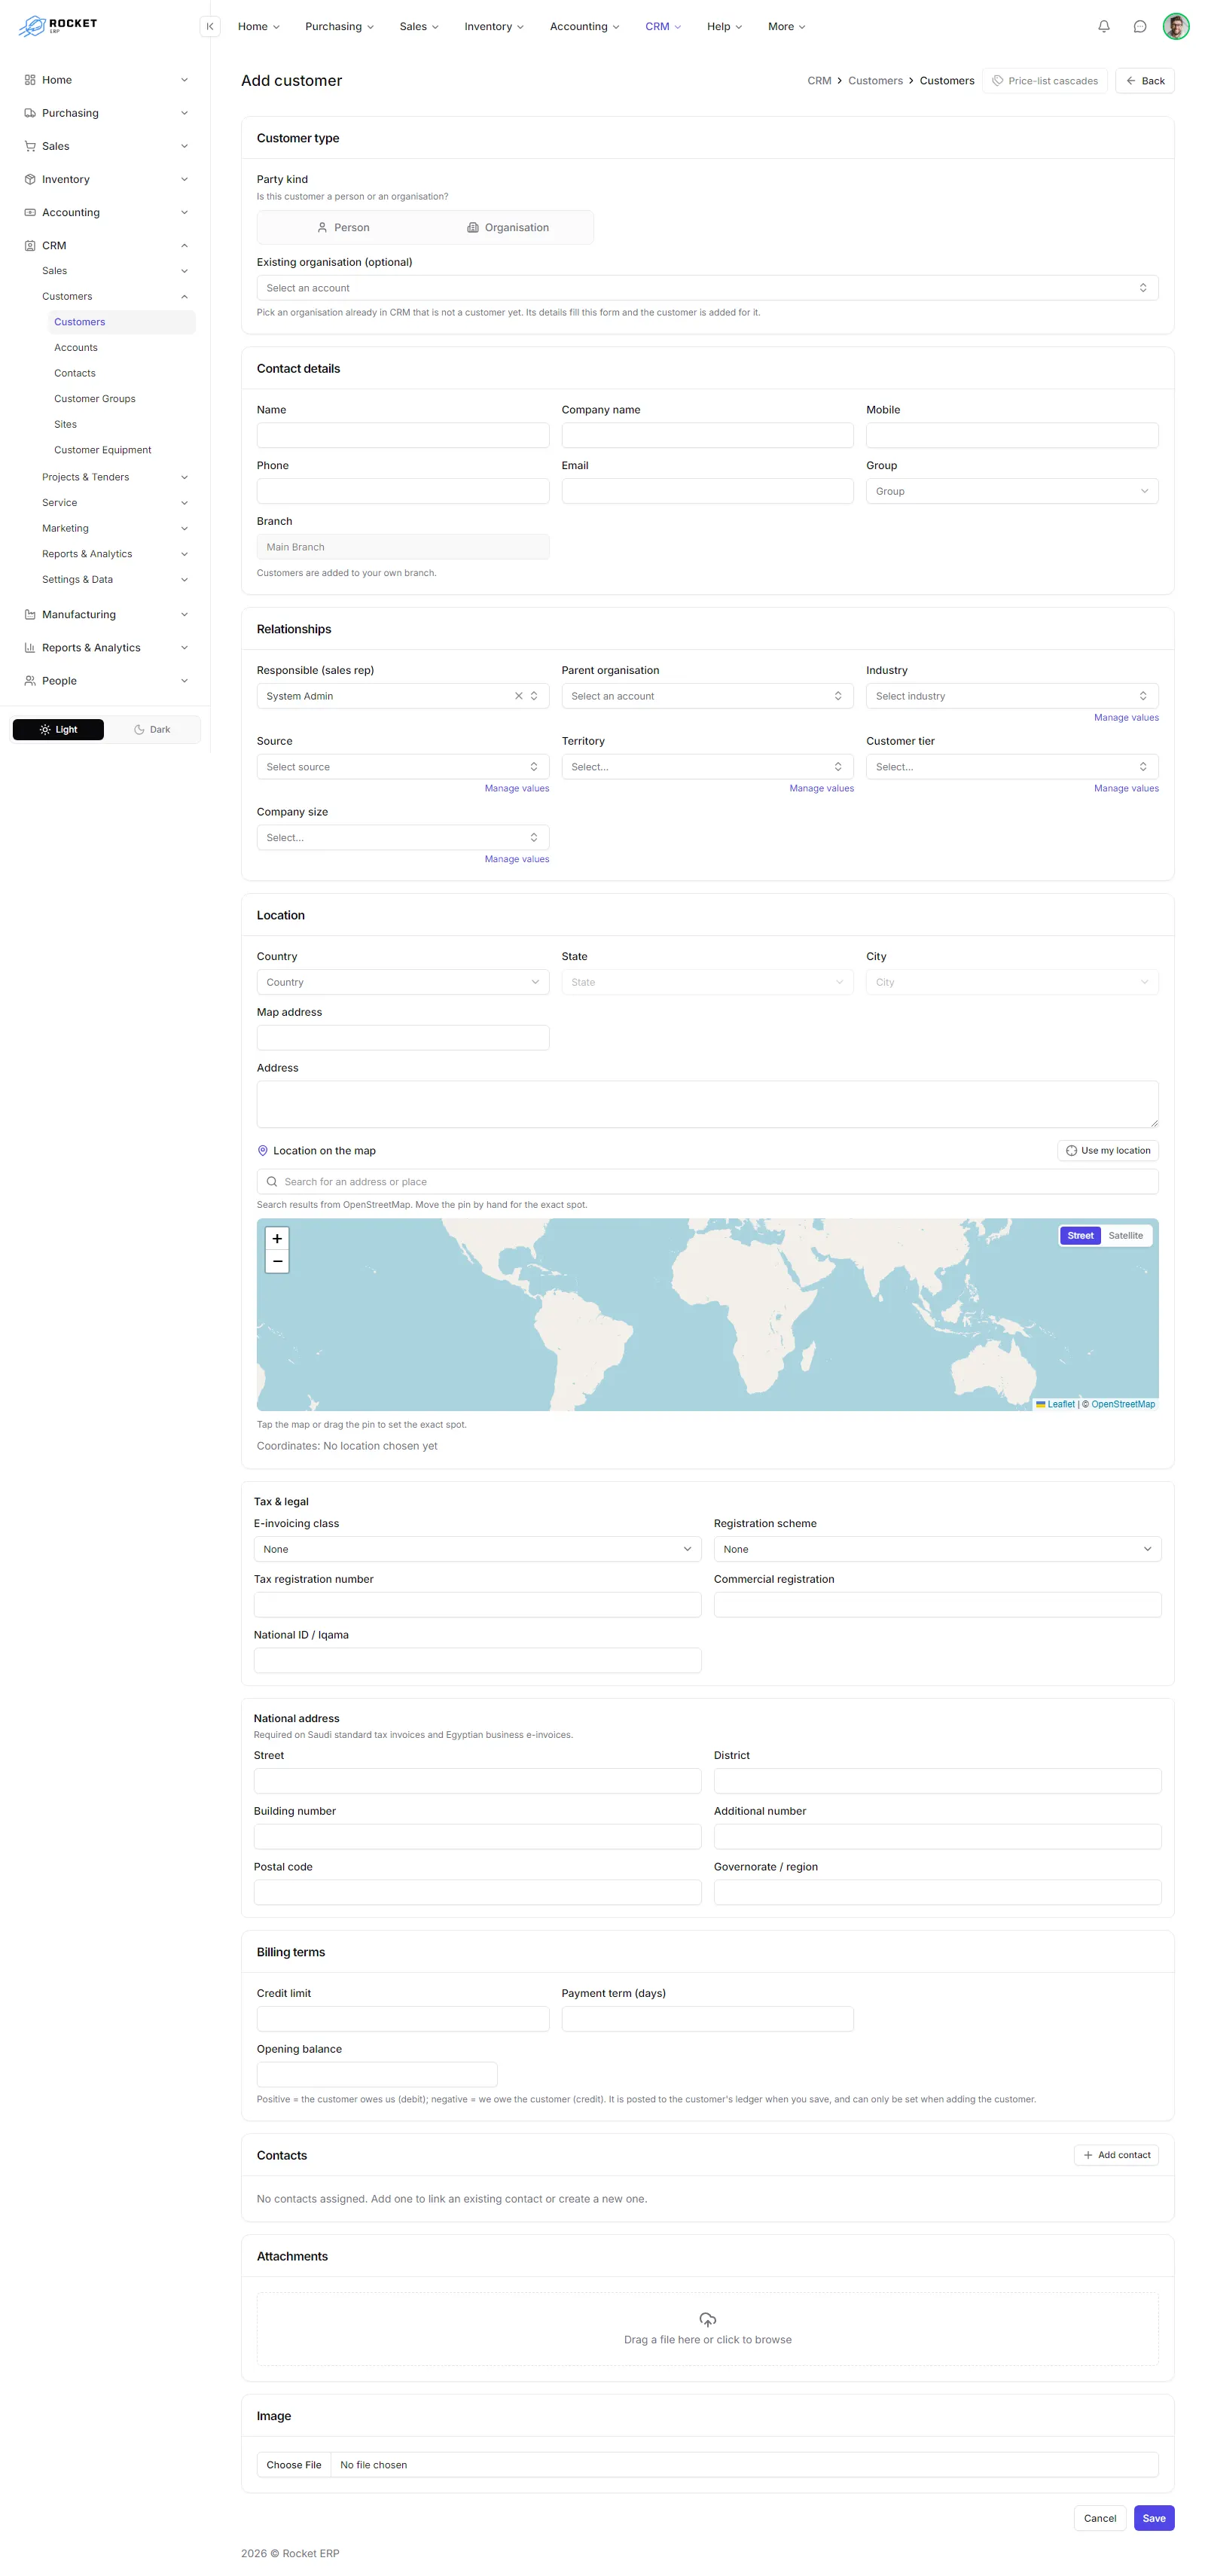Viewport: 1205px width, 2576px height.
Task: Open the More top menu
Action: tap(786, 27)
